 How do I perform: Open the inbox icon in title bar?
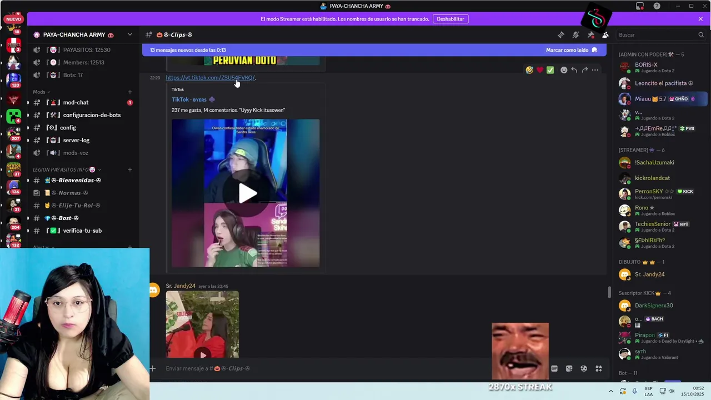pyautogui.click(x=640, y=6)
